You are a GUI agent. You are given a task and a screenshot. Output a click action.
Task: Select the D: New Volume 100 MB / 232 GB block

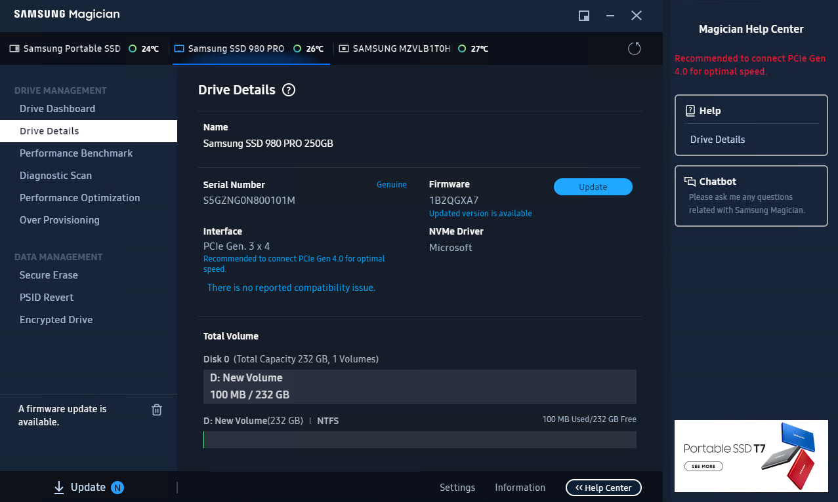click(420, 387)
